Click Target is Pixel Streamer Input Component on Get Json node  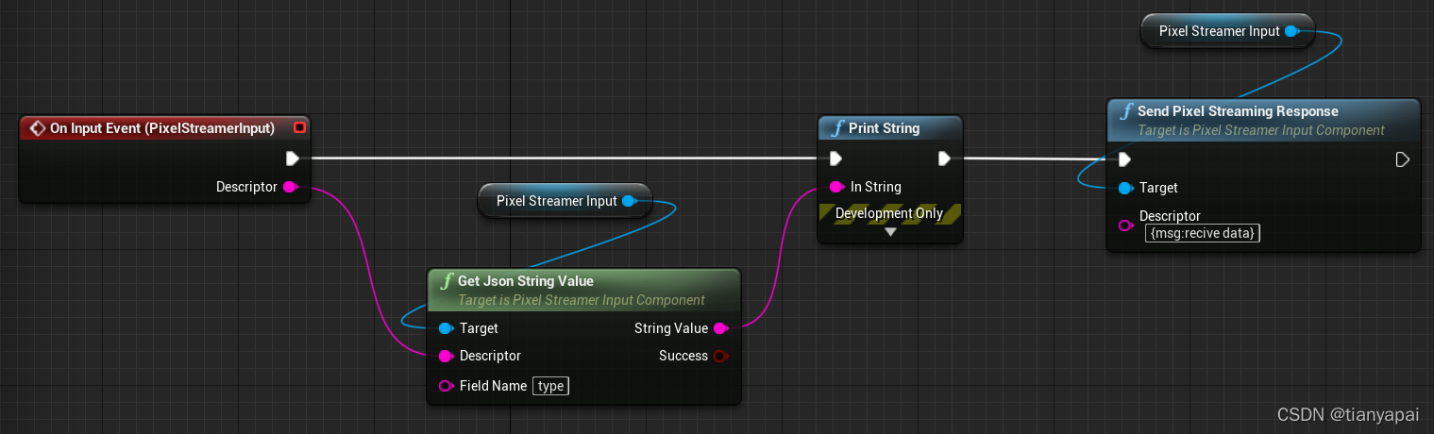(x=582, y=300)
